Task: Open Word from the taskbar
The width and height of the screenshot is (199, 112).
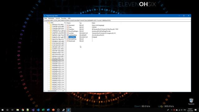Action: [x=48, y=110]
